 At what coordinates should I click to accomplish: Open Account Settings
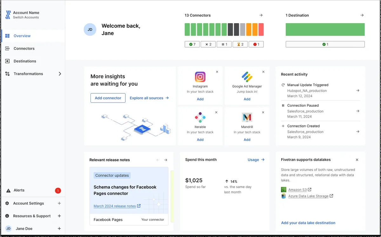29,203
